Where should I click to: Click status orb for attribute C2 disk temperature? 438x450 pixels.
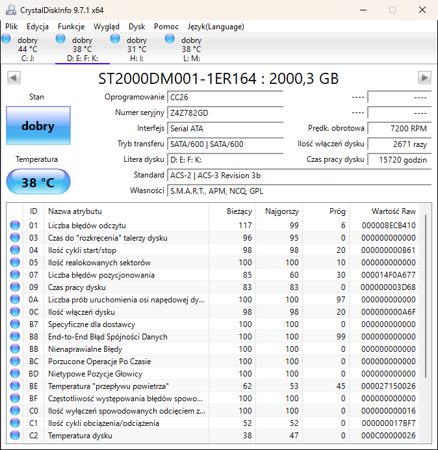15,436
